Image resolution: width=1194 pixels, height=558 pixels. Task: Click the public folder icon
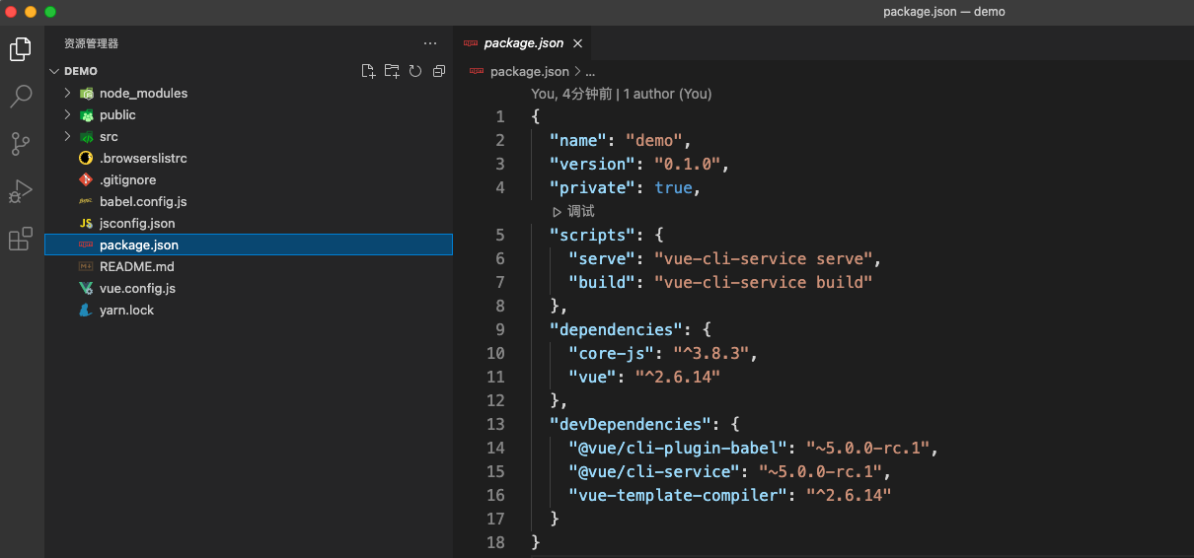[86, 114]
